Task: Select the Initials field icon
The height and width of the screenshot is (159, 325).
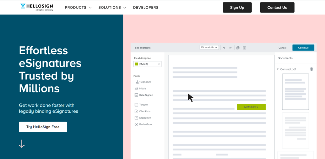Action: (136, 89)
